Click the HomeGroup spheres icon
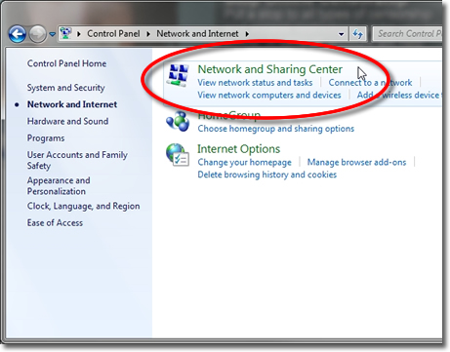Image resolution: width=450 pixels, height=352 pixels. click(x=178, y=121)
